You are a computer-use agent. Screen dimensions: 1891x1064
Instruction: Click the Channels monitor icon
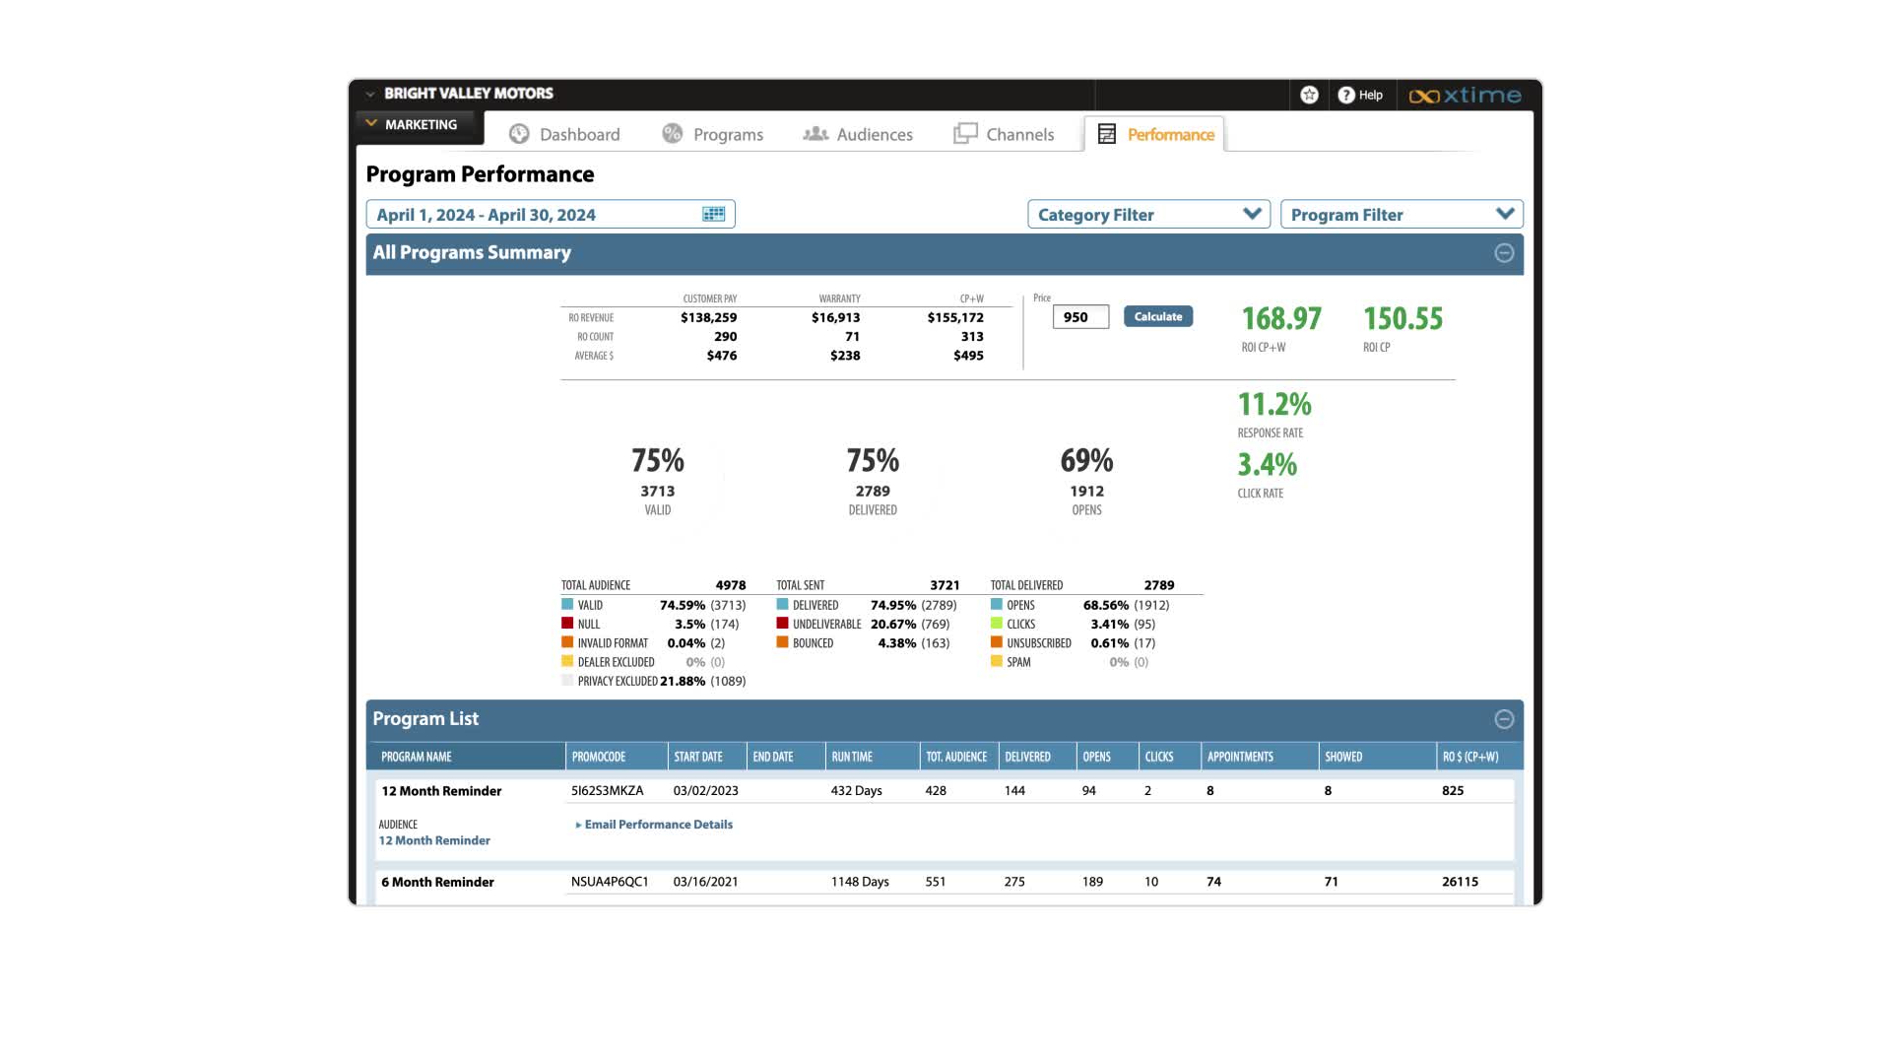(964, 132)
